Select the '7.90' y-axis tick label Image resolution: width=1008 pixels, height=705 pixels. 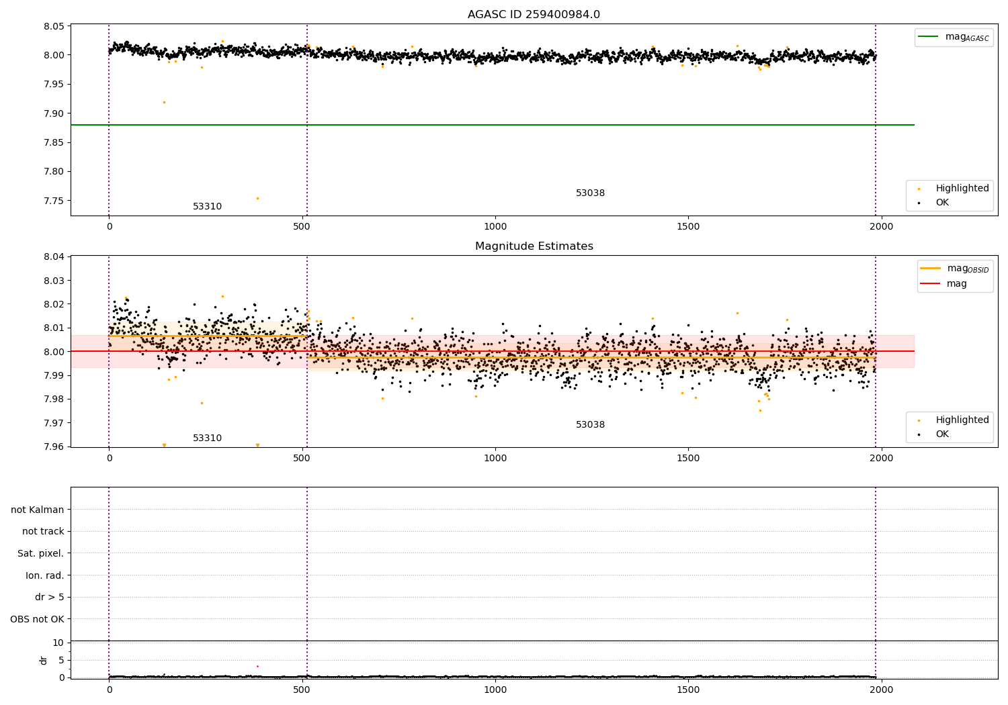click(x=54, y=113)
